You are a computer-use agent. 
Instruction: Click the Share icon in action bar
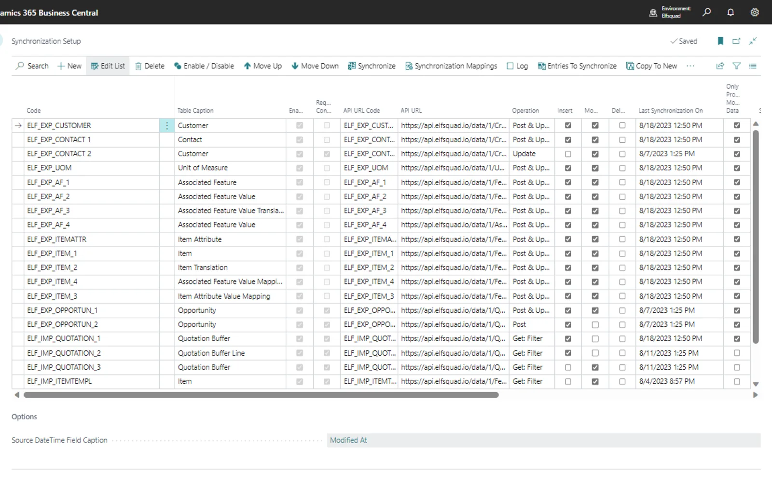720,66
